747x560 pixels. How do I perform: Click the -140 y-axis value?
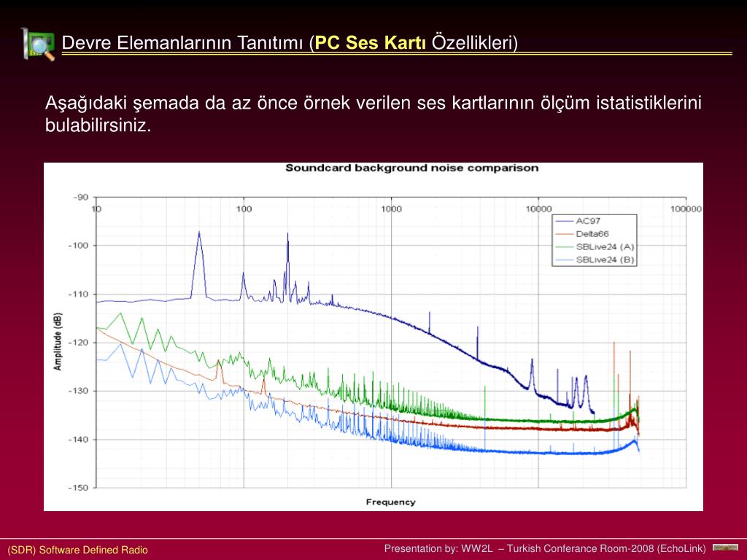(x=78, y=440)
